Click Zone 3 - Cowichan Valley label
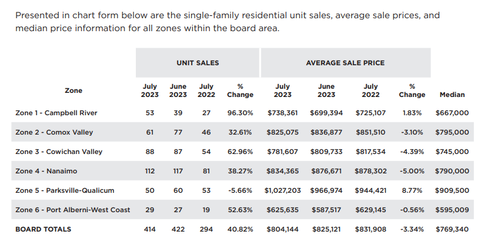 click(59, 152)
